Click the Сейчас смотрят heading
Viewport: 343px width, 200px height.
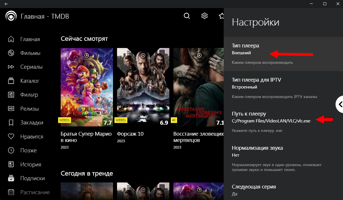point(84,39)
